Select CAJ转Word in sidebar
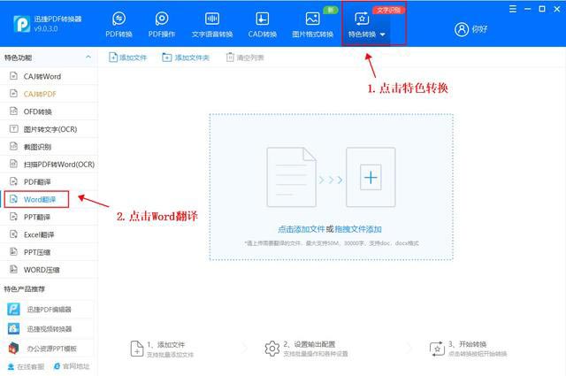The image size is (566, 376). 49,76
